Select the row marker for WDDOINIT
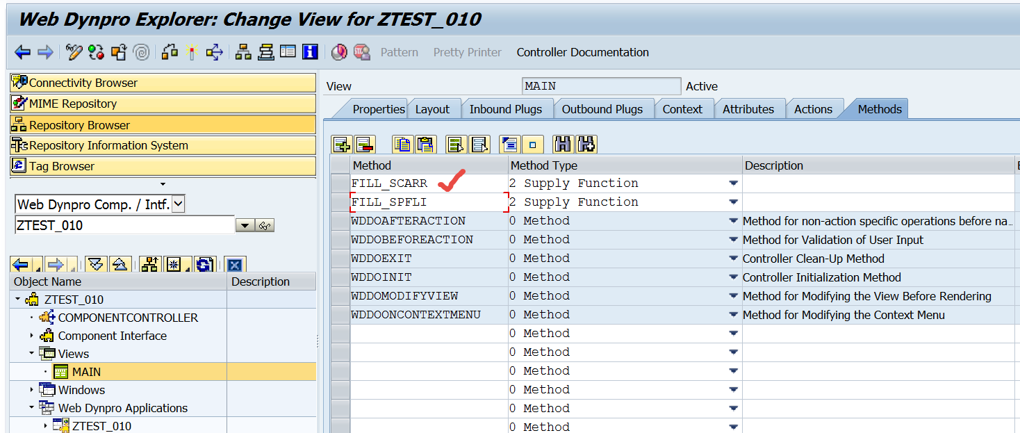This screenshot has height=433, width=1020. (340, 277)
